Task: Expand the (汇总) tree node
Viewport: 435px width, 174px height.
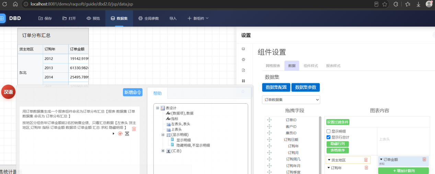Action: click(163, 151)
